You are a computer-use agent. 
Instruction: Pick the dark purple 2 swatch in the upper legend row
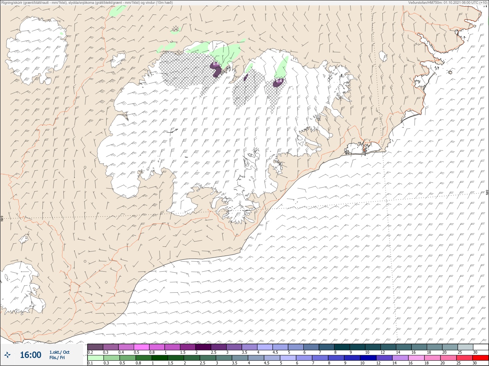pos(203,347)
